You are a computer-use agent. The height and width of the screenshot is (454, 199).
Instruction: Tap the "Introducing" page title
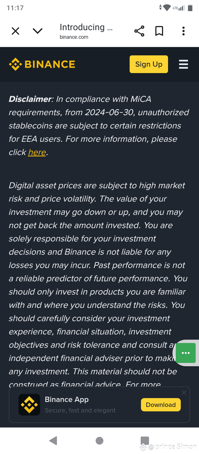coord(86,27)
